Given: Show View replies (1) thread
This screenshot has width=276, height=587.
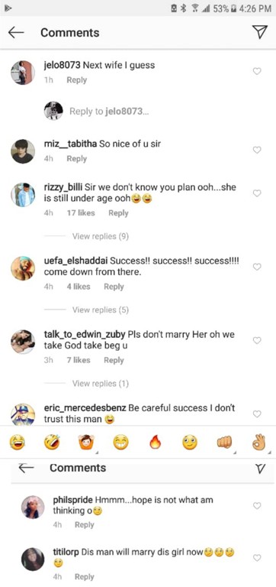Looking at the screenshot, I should pyautogui.click(x=101, y=384).
